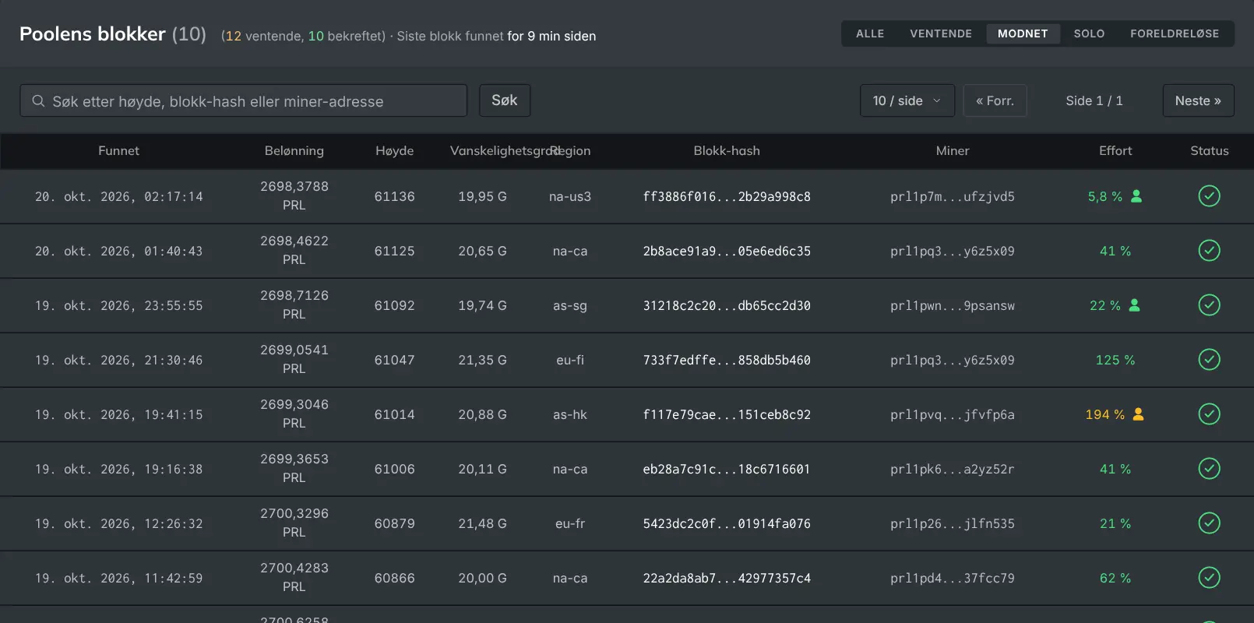Open miner address prl1pd4...37fcc79

tap(953, 578)
